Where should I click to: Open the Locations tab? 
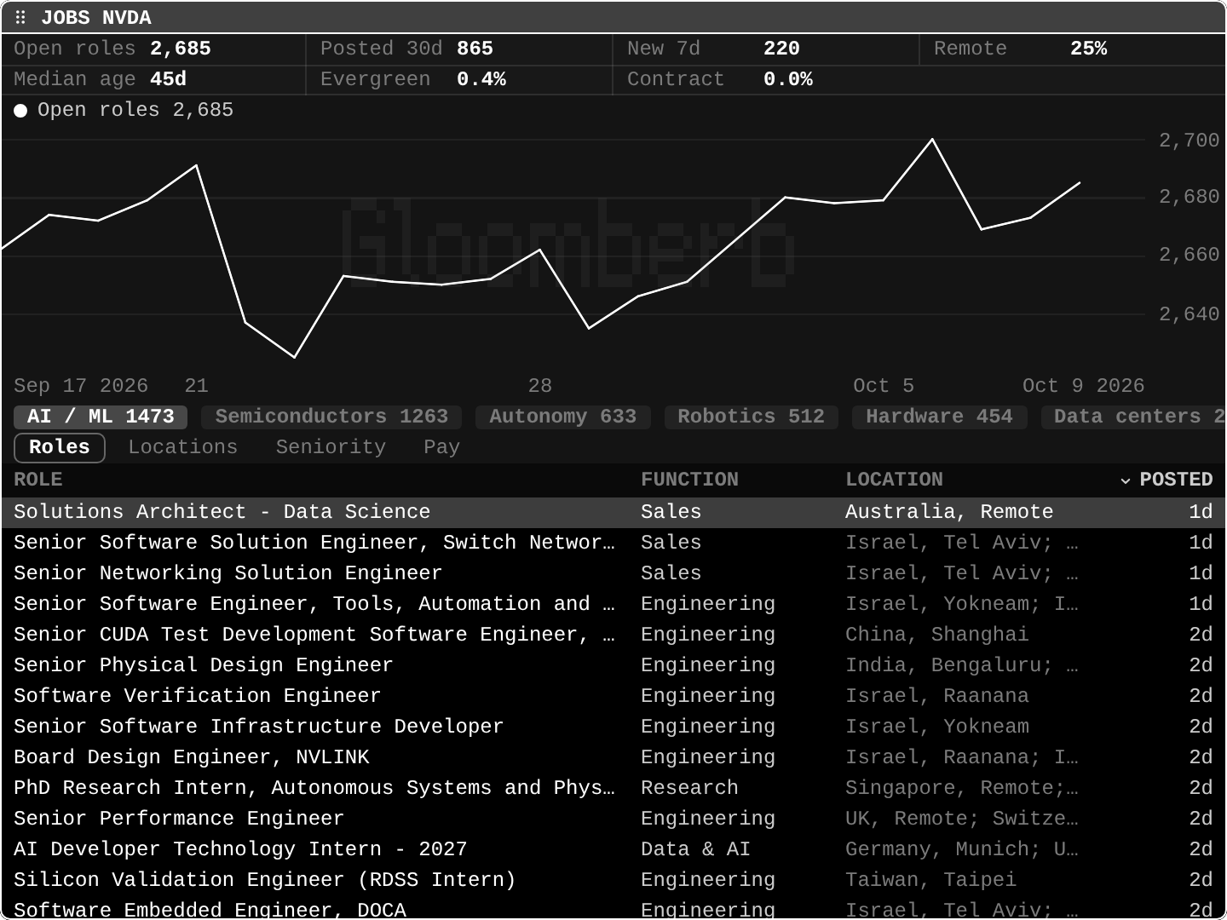(183, 447)
